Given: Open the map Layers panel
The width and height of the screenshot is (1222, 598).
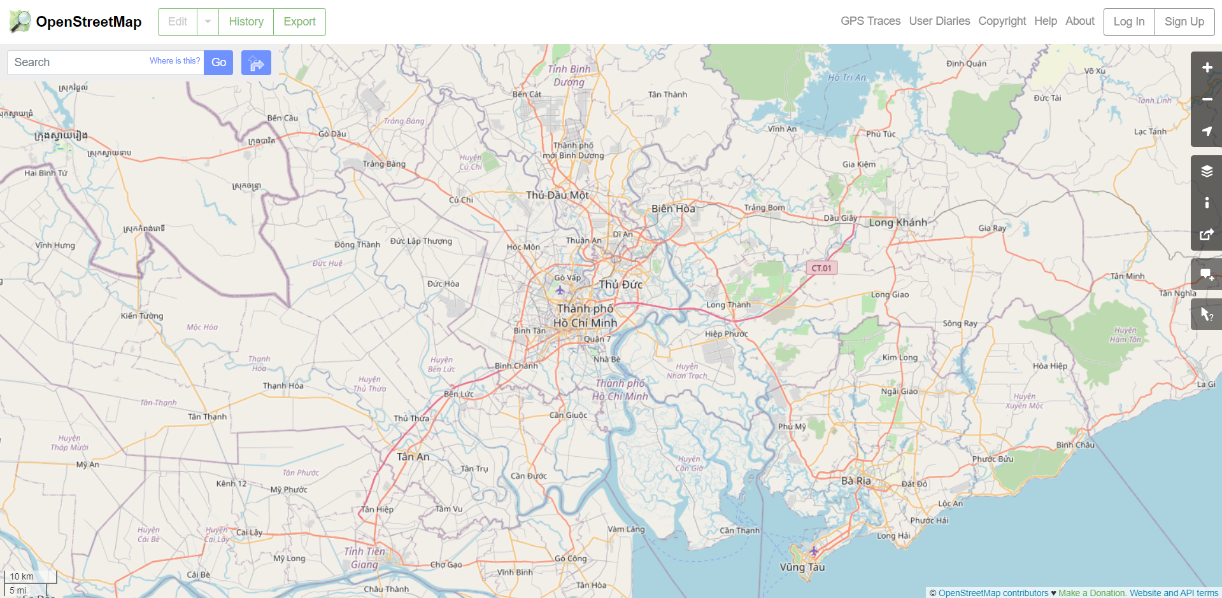Looking at the screenshot, I should pyautogui.click(x=1207, y=171).
